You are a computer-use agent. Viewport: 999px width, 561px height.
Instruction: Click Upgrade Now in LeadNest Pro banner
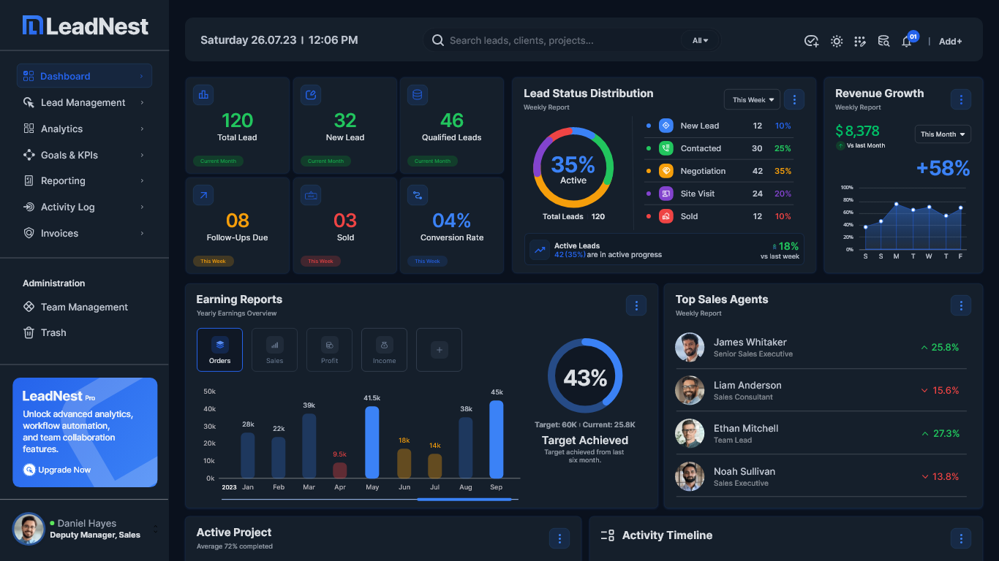point(58,470)
